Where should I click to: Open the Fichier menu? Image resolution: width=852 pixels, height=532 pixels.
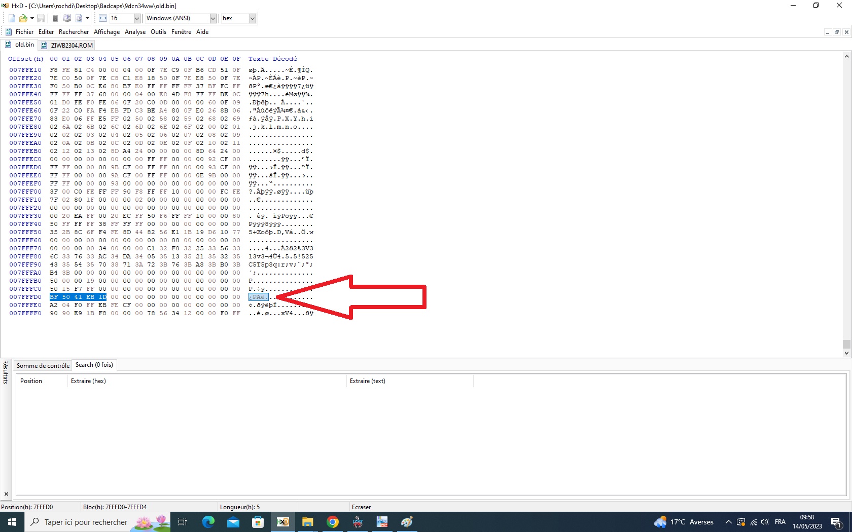(24, 32)
